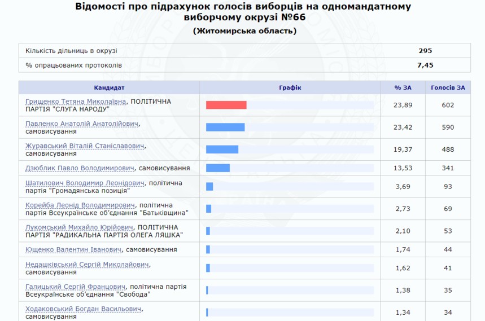This screenshot has height=321, width=485.
Task: Click Галицький Сергій Францович link
Action: [75, 287]
